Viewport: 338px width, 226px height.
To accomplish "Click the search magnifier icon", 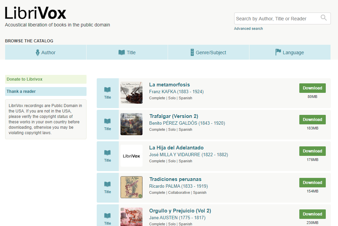I will (x=323, y=18).
